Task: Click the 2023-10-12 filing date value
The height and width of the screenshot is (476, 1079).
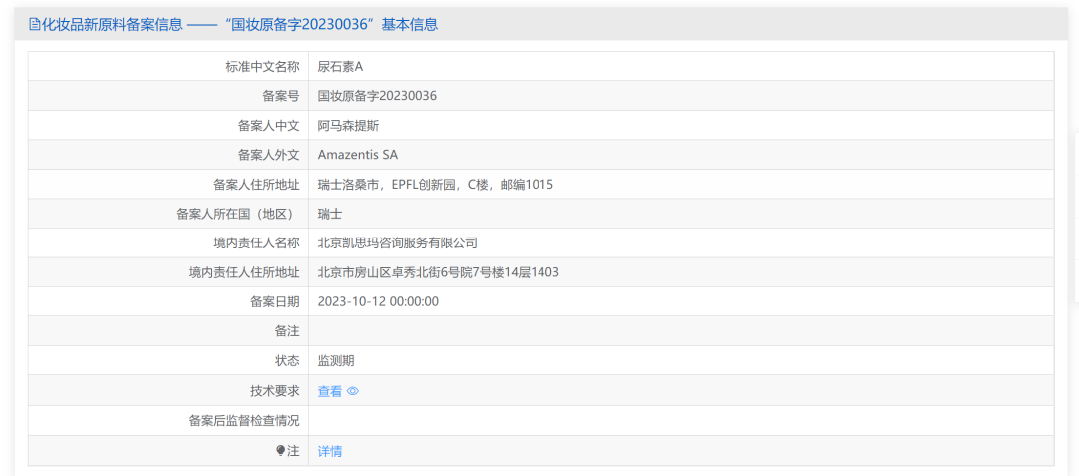Action: click(378, 301)
